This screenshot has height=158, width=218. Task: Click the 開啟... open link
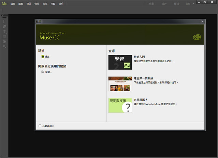(48, 72)
